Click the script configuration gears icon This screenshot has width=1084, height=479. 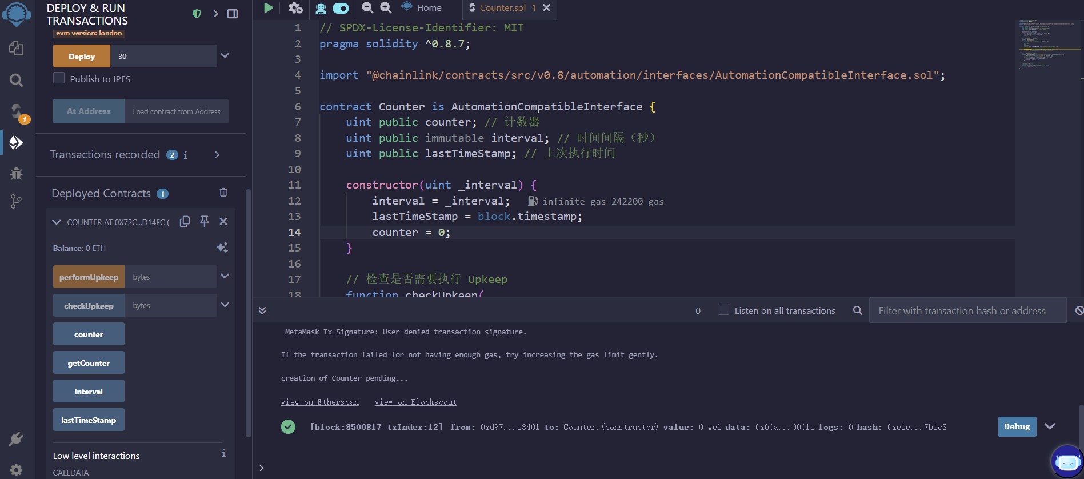(x=295, y=8)
